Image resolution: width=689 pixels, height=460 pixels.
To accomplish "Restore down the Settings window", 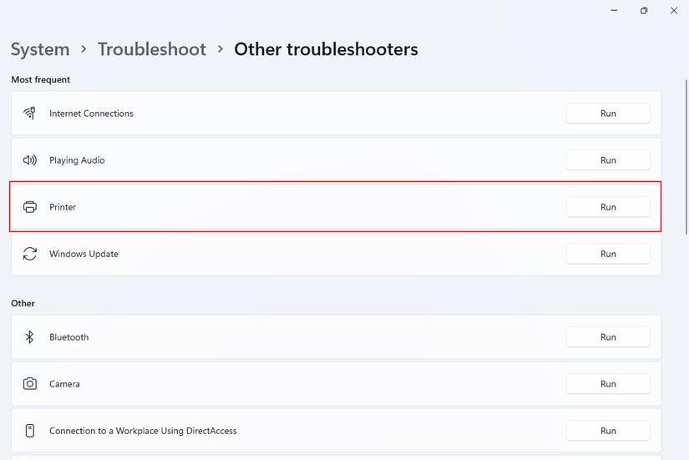I will (644, 11).
